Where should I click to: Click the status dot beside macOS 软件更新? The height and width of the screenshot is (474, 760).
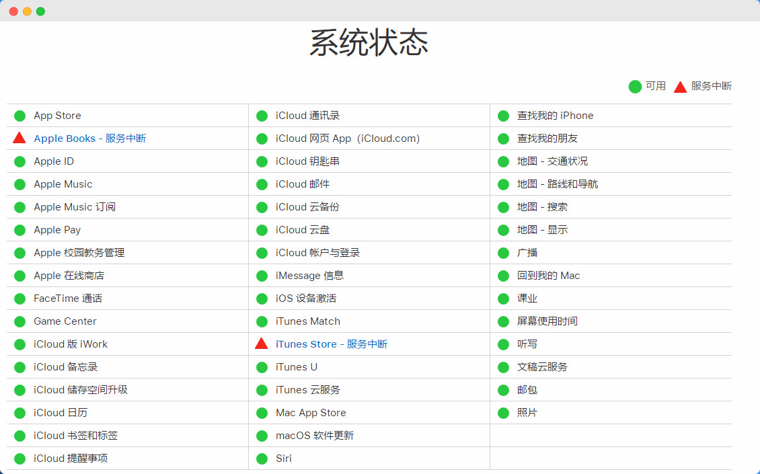pyautogui.click(x=261, y=435)
